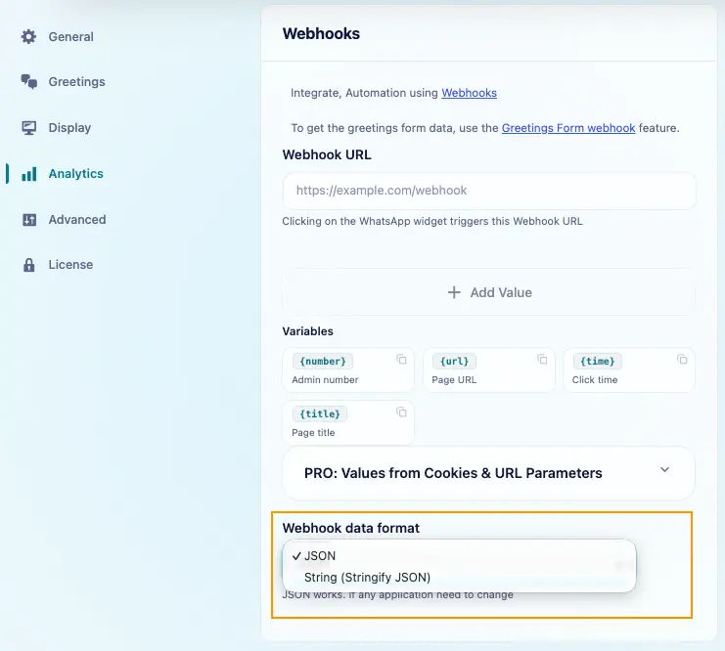Open the Display monitor icon
Viewport: 725px width, 651px height.
tap(28, 127)
